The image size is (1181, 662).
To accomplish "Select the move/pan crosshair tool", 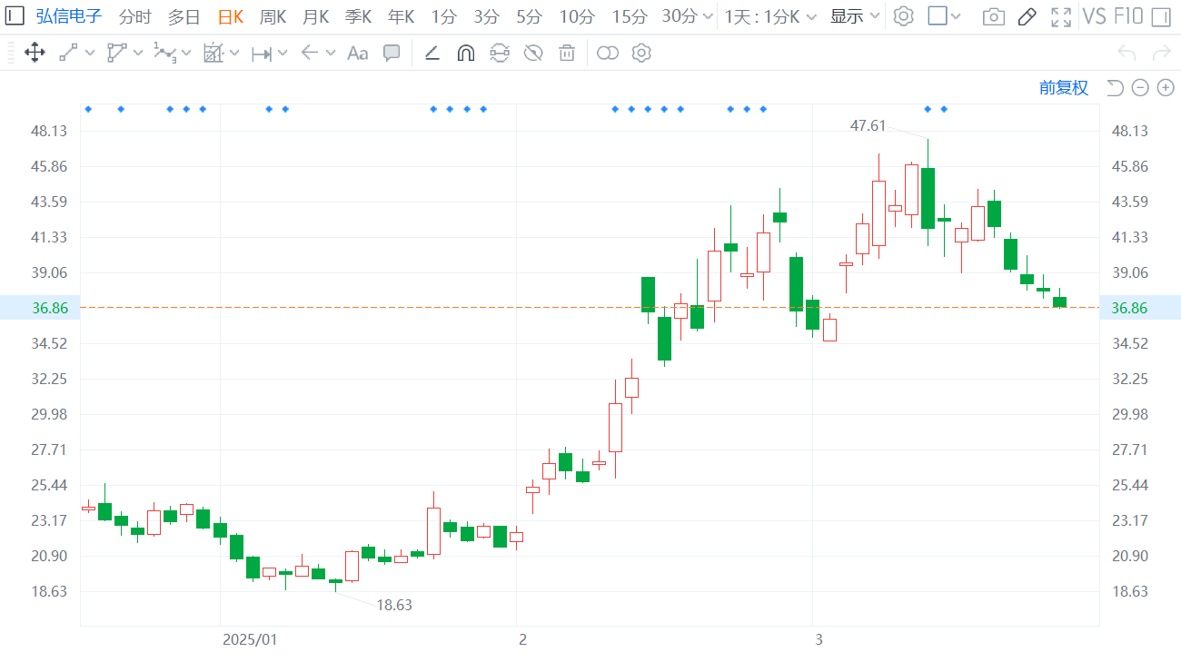I will [x=35, y=53].
